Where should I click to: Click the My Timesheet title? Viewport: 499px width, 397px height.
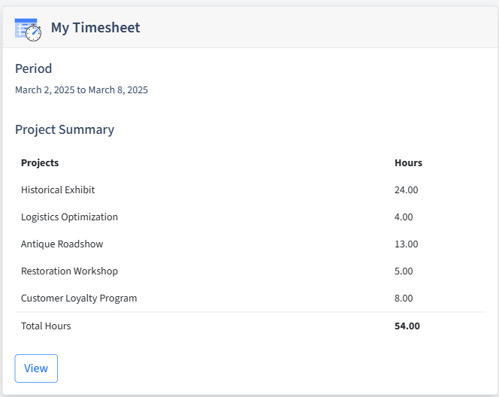point(95,27)
